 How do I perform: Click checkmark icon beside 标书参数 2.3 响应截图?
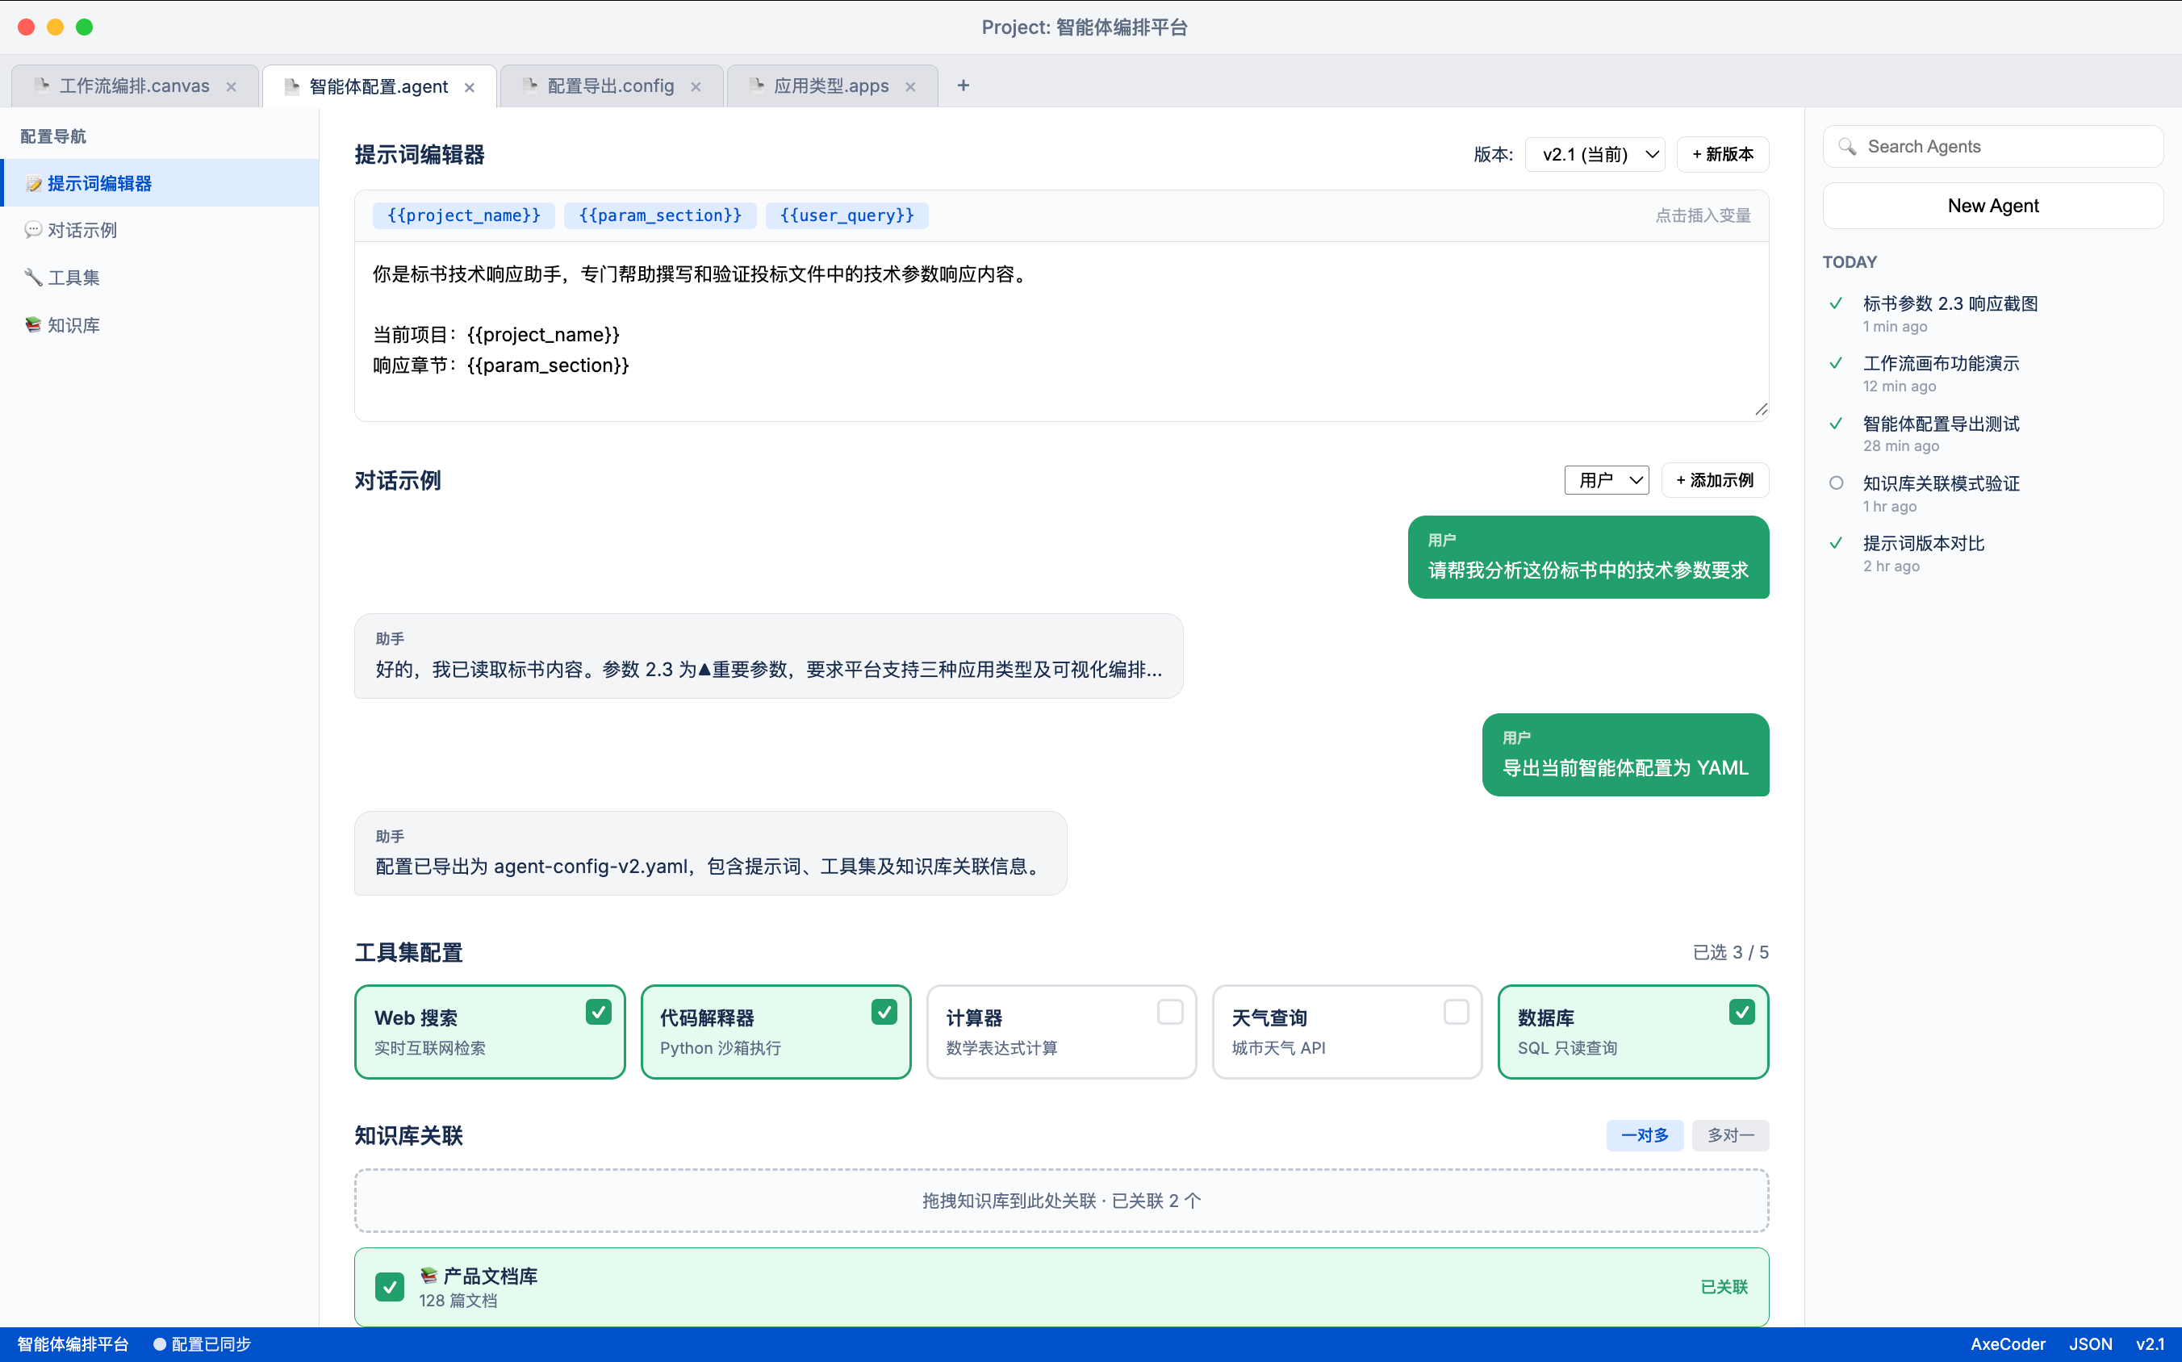click(x=1836, y=303)
